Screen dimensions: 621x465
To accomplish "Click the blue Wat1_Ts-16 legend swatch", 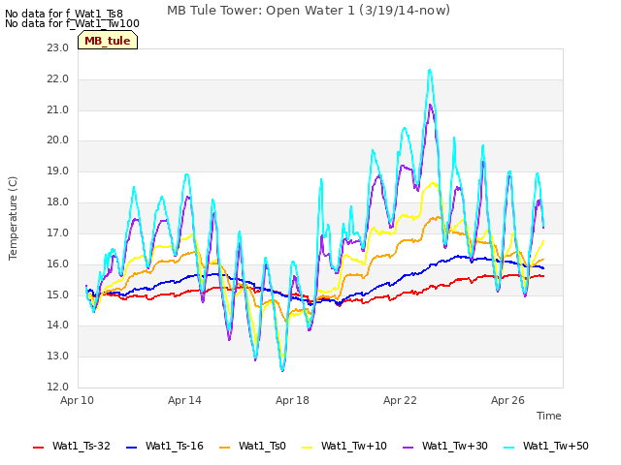I will pos(132,448).
